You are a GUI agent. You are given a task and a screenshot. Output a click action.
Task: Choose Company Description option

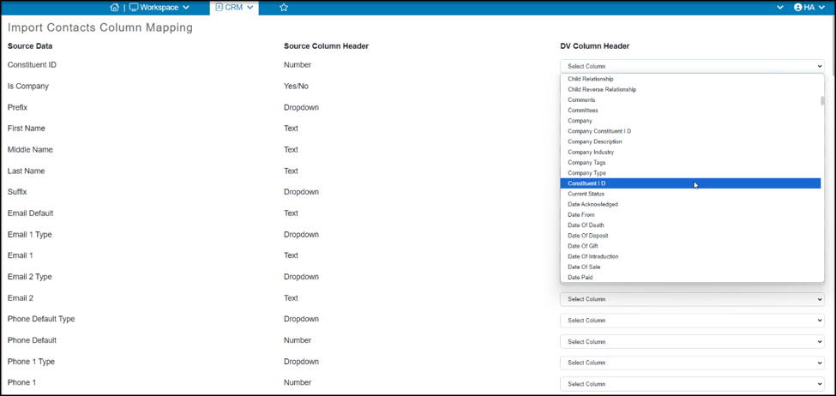[690, 141]
